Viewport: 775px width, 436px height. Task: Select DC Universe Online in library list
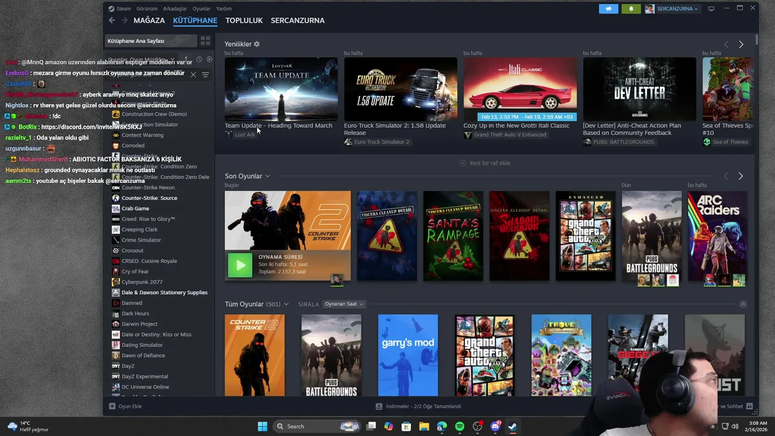pyautogui.click(x=145, y=387)
